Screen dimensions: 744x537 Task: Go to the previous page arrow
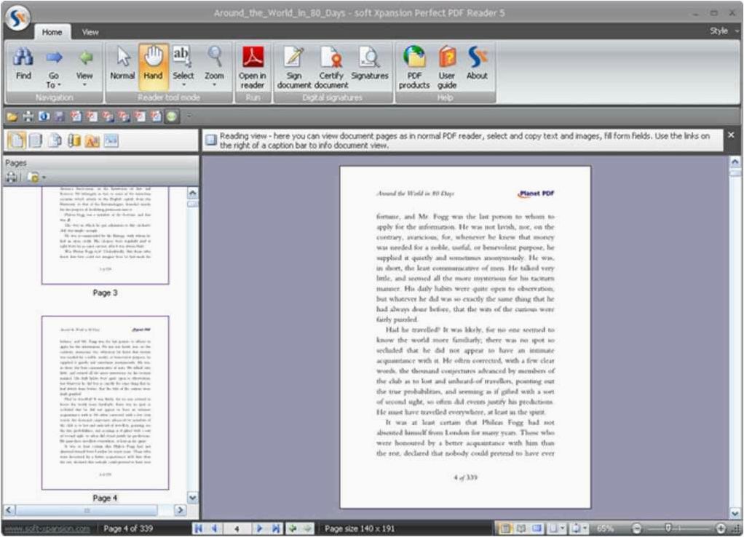click(215, 528)
